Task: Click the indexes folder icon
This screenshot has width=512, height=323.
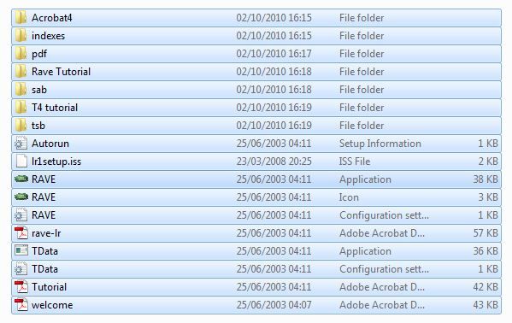Action: 21,36
